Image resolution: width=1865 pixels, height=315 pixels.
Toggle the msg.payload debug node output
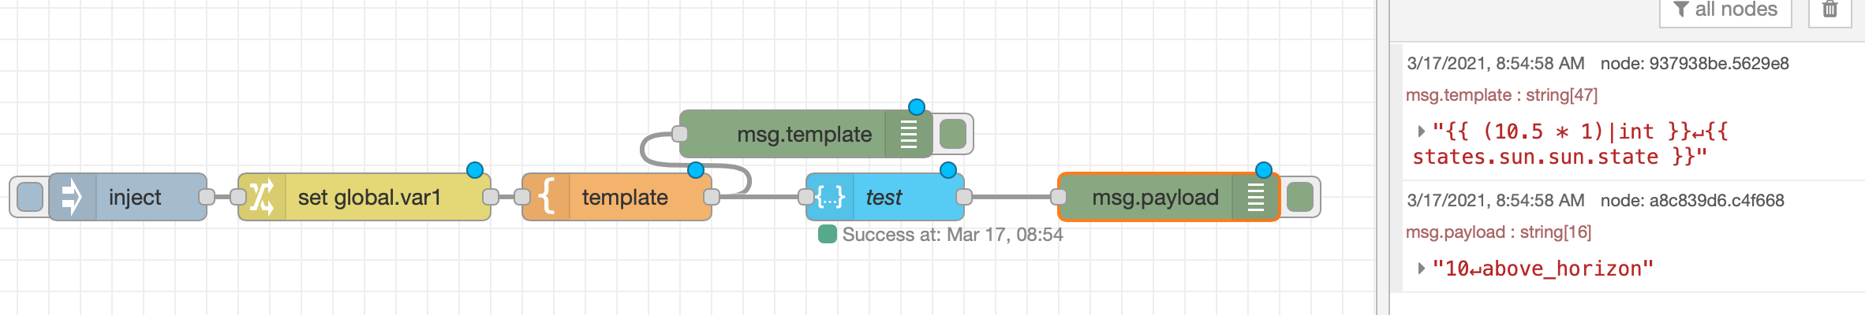click(1299, 197)
